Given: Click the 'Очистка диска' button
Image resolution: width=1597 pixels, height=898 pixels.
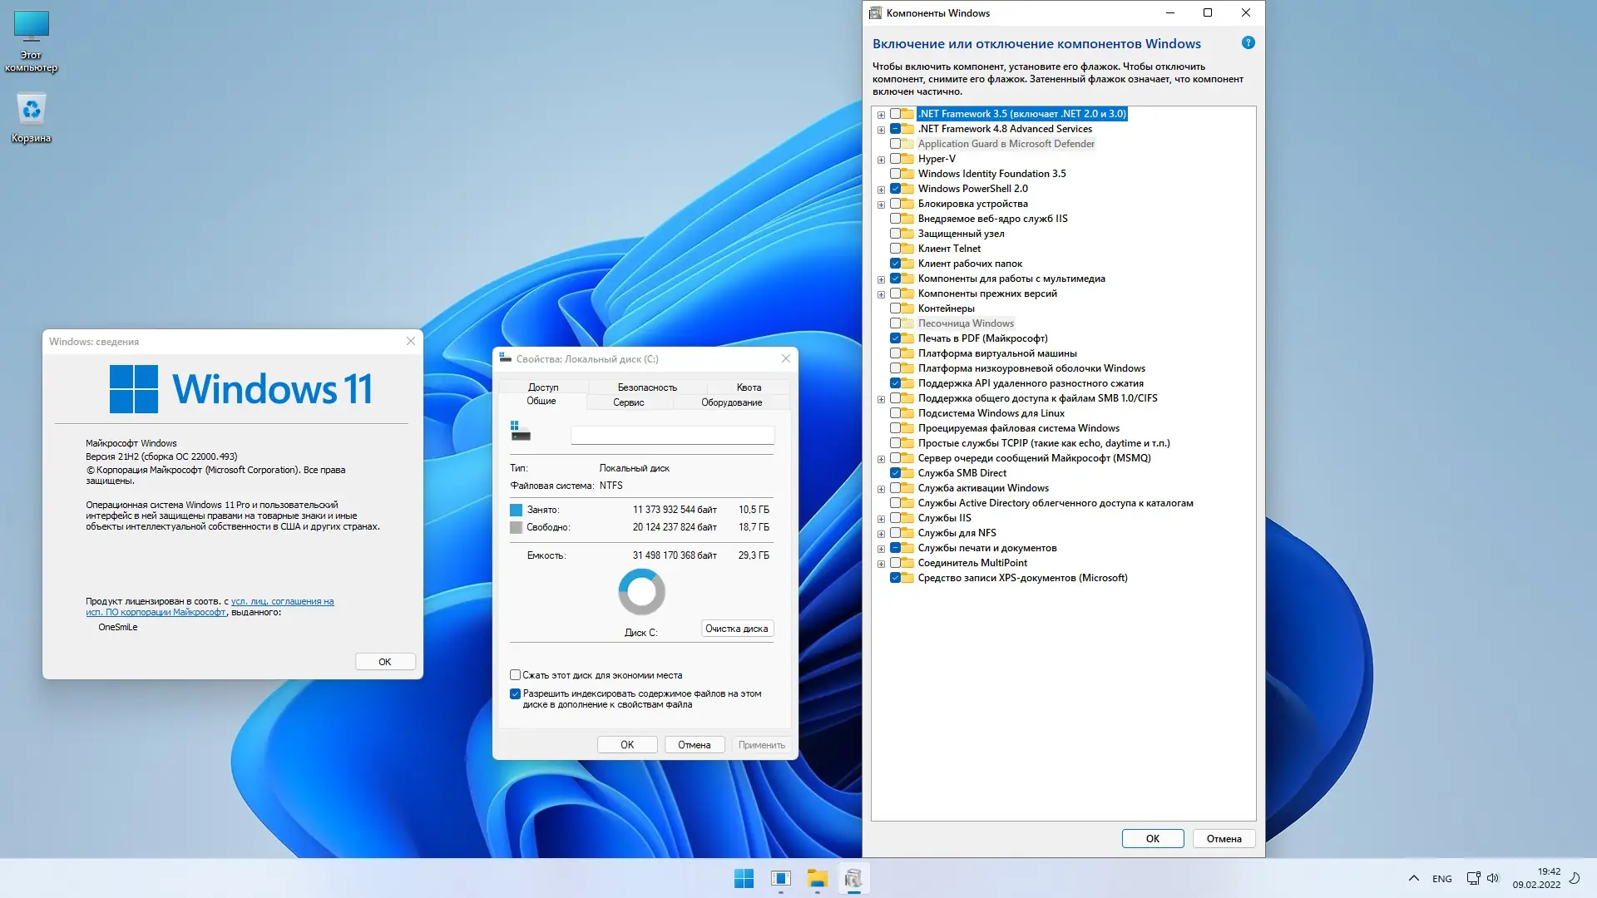Looking at the screenshot, I should point(737,629).
